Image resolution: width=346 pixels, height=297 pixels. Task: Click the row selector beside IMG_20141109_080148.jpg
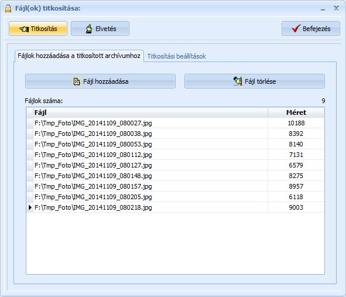30,176
